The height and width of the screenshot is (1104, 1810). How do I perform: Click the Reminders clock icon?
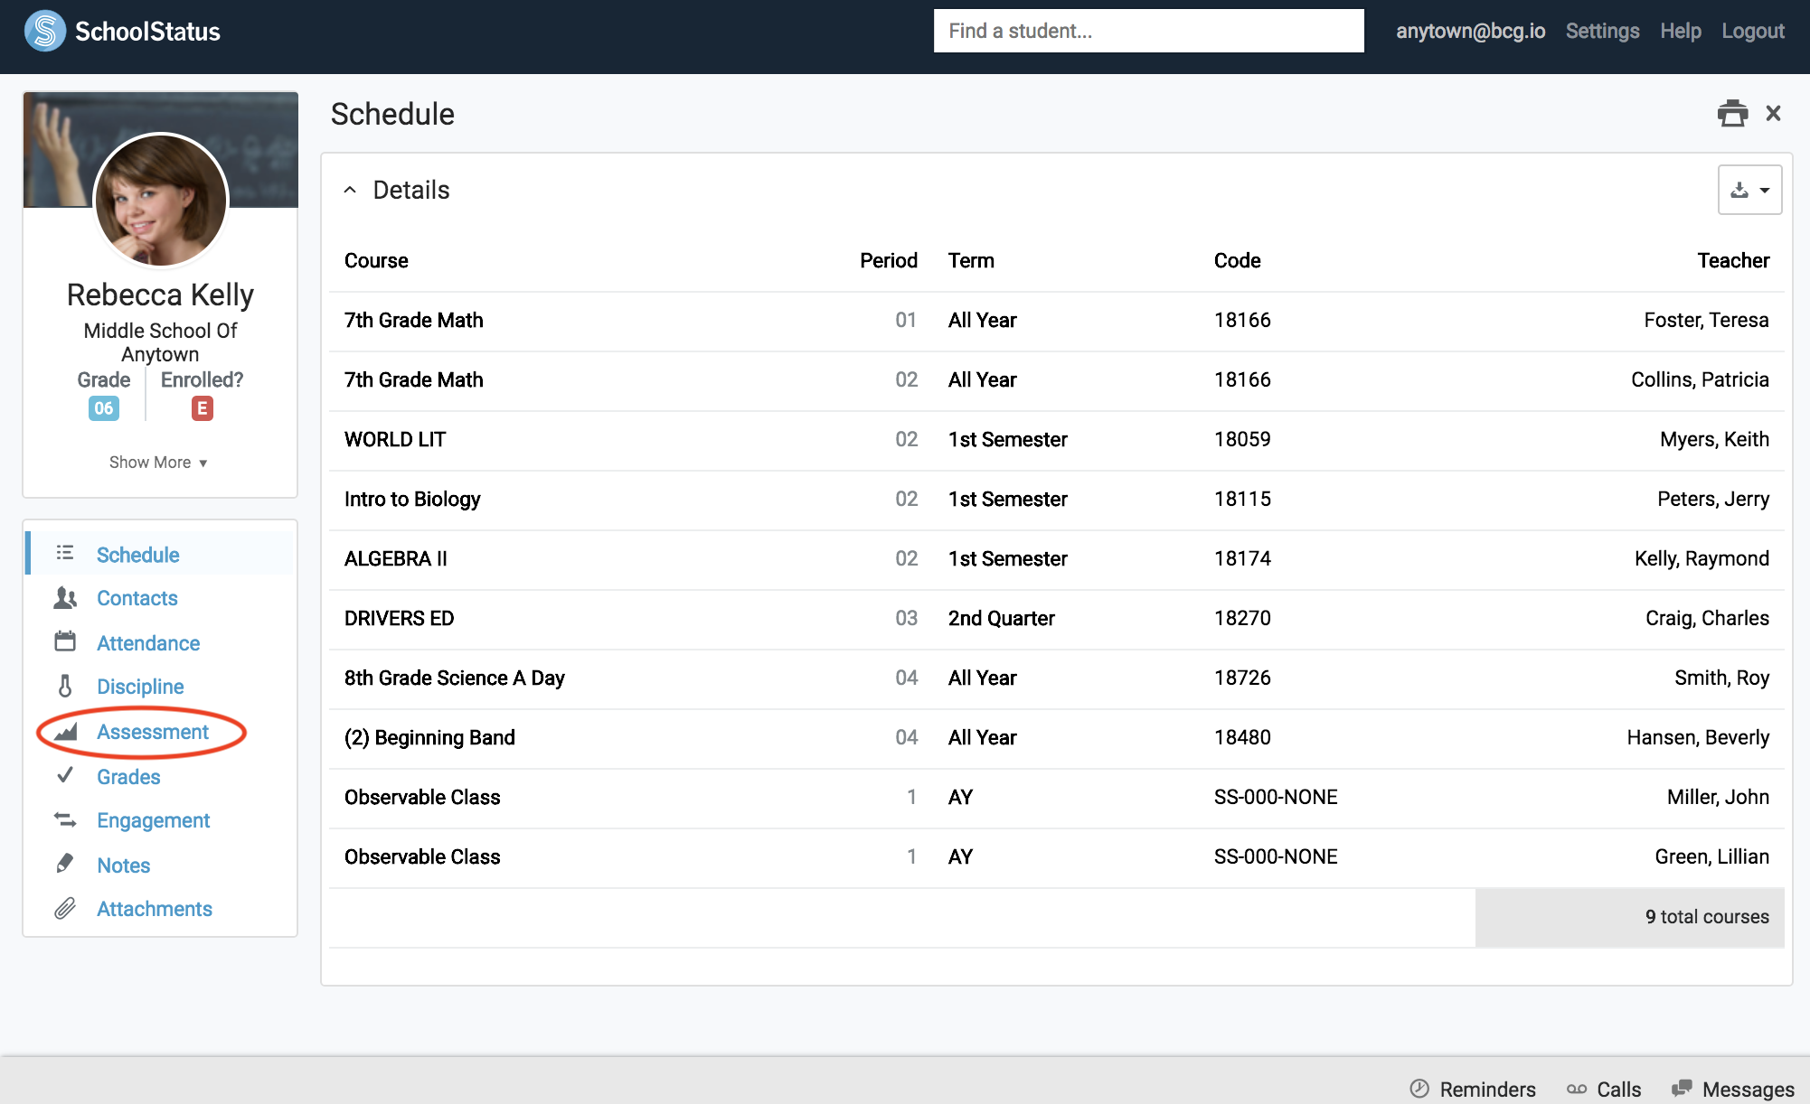pyautogui.click(x=1419, y=1089)
